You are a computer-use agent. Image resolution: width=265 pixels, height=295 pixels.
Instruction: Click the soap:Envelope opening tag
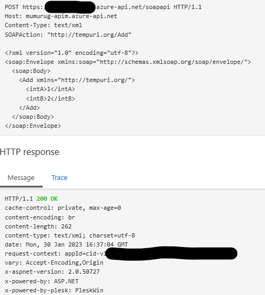click(x=128, y=62)
